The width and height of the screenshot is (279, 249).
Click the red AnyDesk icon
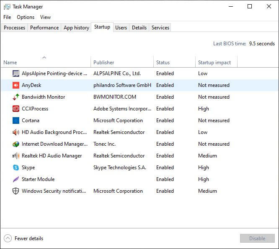(x=16, y=85)
